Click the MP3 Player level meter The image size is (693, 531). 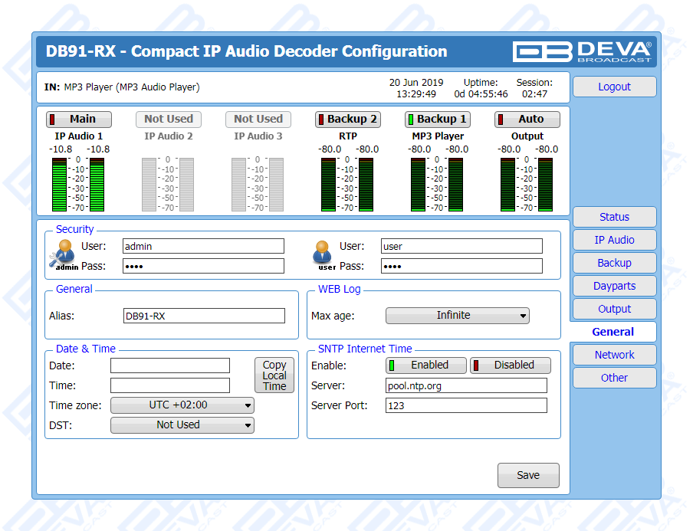[x=437, y=184]
